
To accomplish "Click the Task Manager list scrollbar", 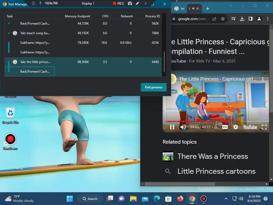I will coord(164,62).
